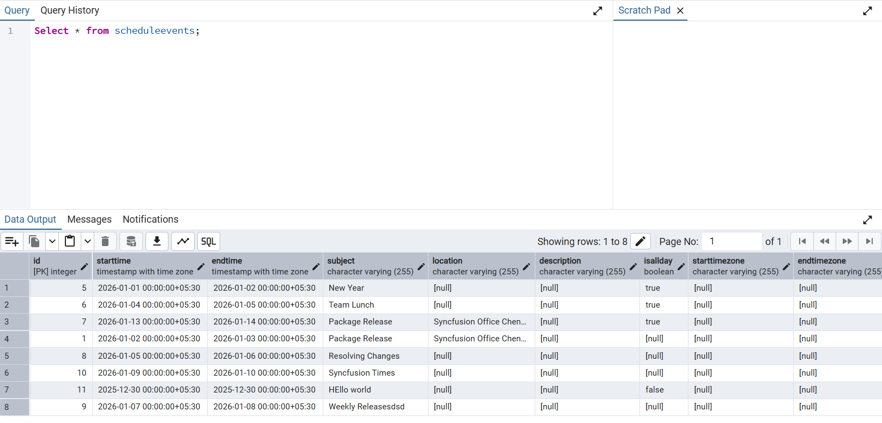Click edit pencil in id column header

[84, 267]
